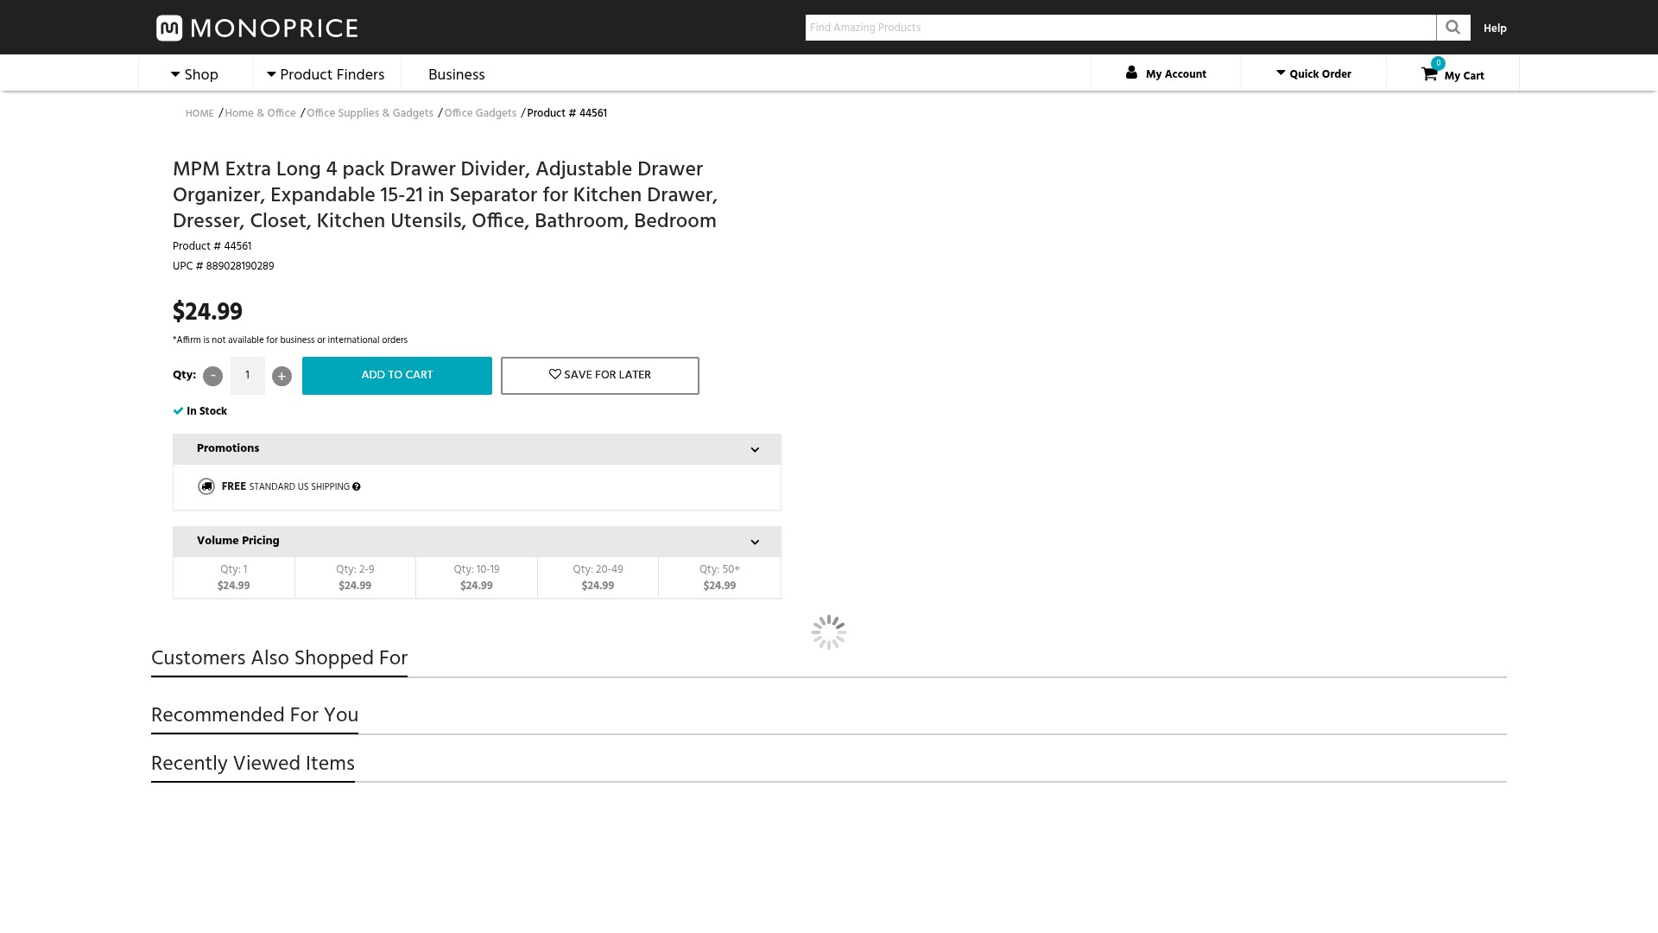The height and width of the screenshot is (933, 1658).
Task: Go to HOME breadcrumb
Action: coord(199,114)
